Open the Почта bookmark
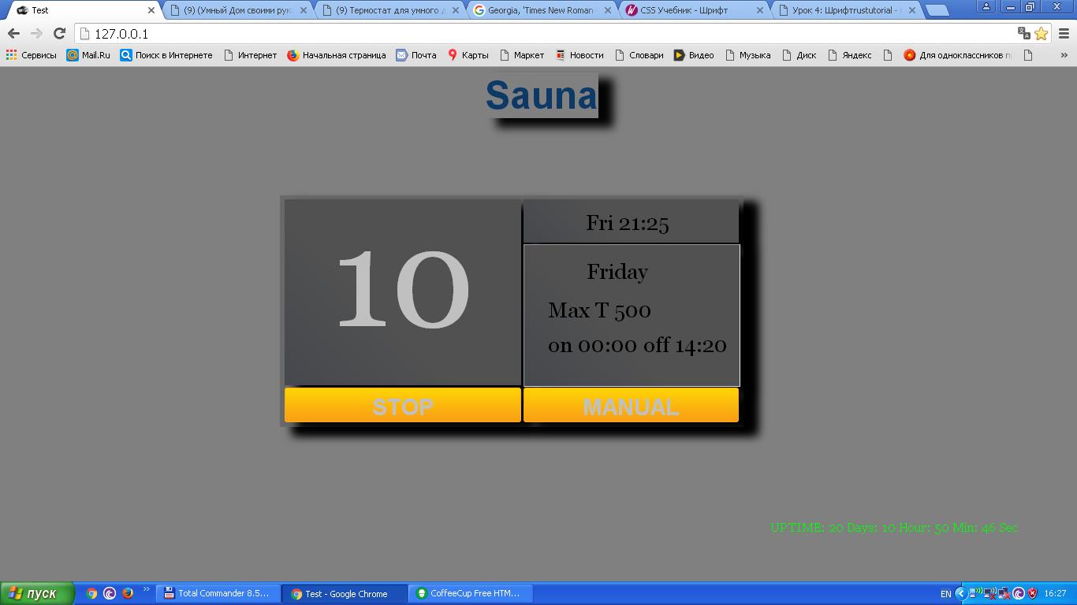The width and height of the screenshot is (1077, 605). click(x=416, y=55)
